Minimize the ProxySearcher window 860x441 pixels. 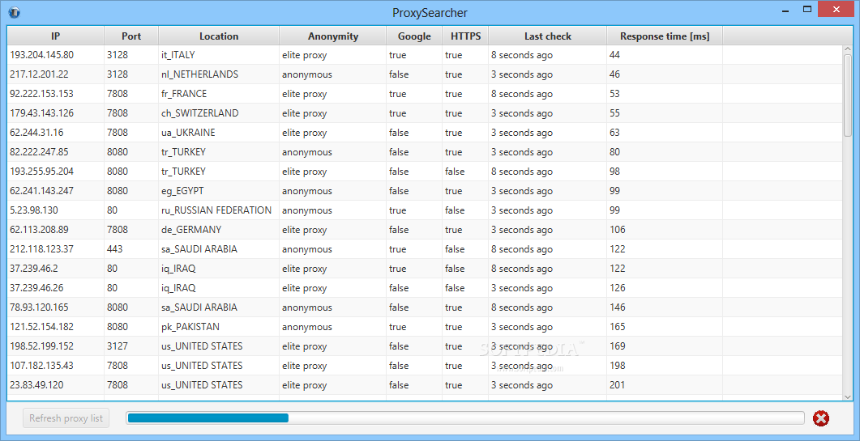tap(785, 10)
